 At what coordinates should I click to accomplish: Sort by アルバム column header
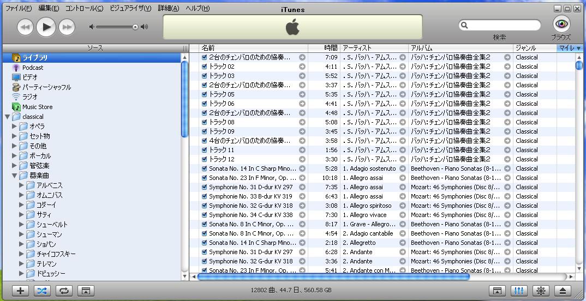pyautogui.click(x=461, y=48)
